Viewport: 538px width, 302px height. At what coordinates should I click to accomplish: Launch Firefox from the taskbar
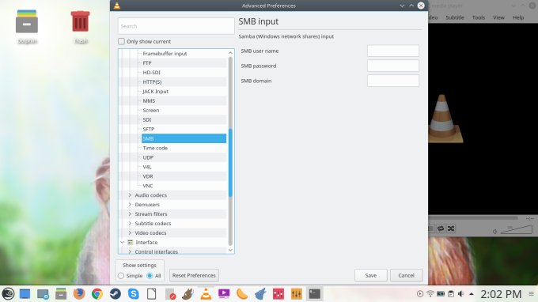point(79,294)
